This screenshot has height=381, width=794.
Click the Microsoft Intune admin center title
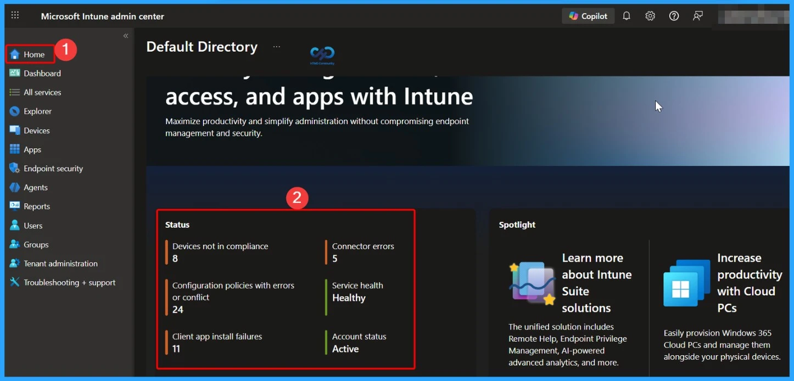point(102,16)
